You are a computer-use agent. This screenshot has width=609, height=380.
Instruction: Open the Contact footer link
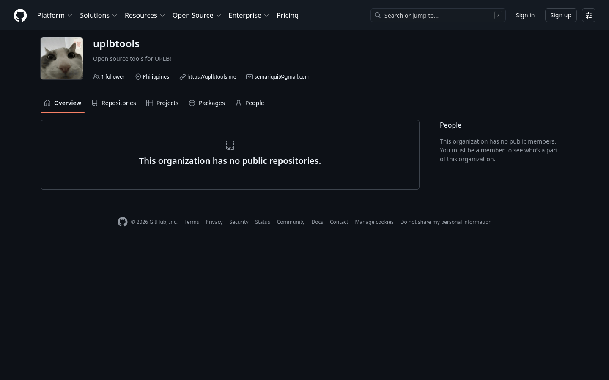[x=339, y=222]
